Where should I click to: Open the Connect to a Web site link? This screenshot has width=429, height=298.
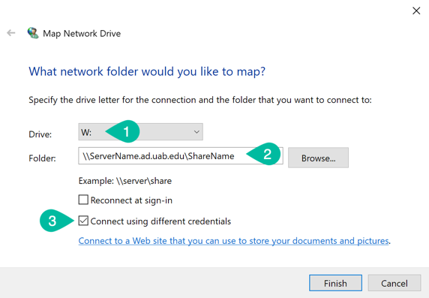pos(234,241)
